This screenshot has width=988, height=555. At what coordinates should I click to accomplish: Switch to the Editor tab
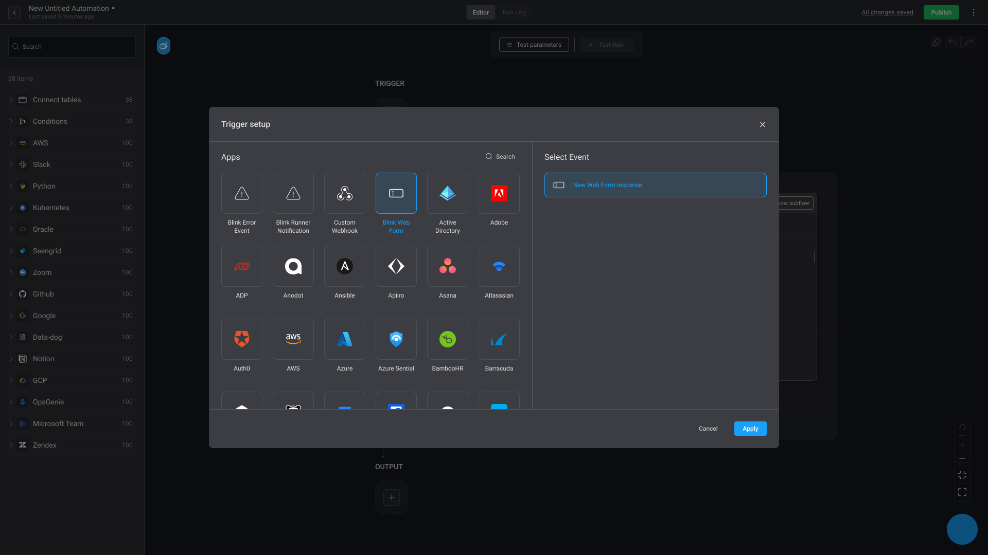[481, 12]
